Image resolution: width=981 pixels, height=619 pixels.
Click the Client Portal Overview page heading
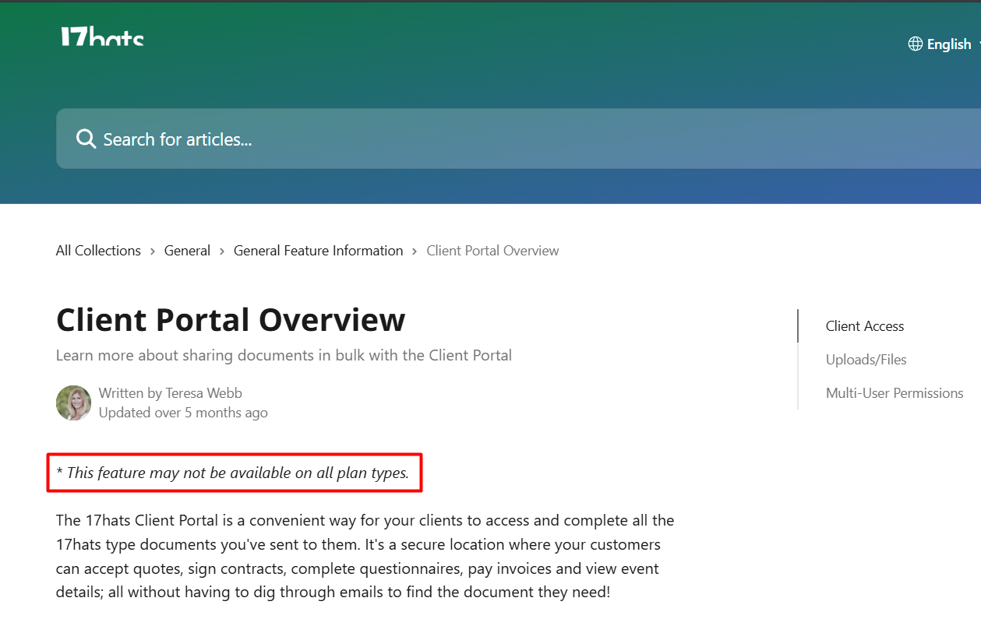click(231, 320)
